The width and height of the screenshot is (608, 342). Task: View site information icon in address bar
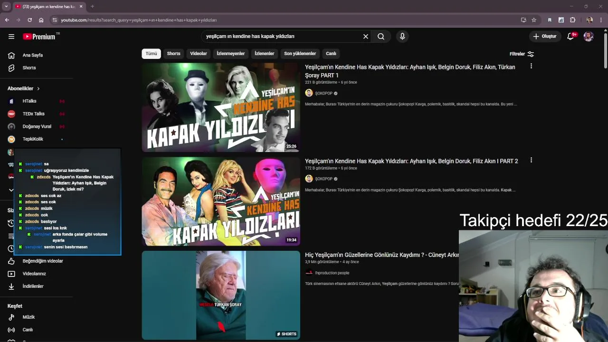coord(55,20)
